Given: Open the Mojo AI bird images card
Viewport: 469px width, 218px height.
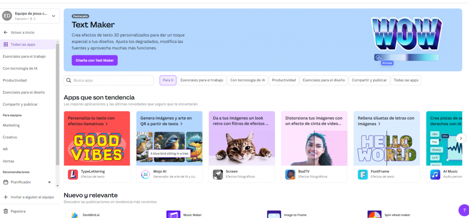Looking at the screenshot, I should [x=169, y=147].
